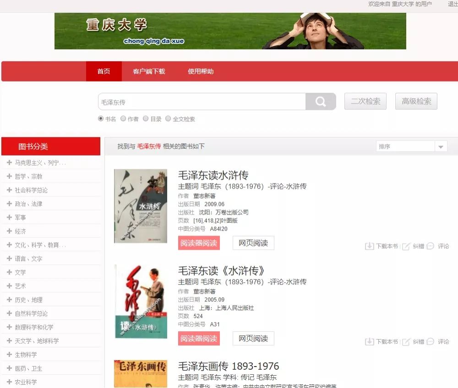
Task: Expand the 数理科学和化学 category
Action: click(9, 327)
